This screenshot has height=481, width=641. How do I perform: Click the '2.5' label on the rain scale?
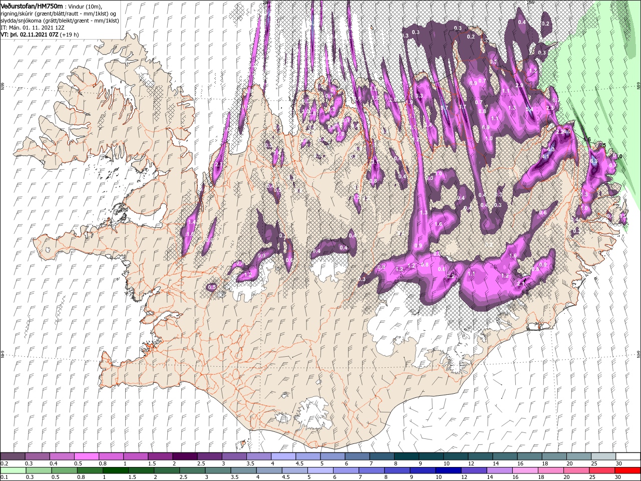click(x=183, y=477)
